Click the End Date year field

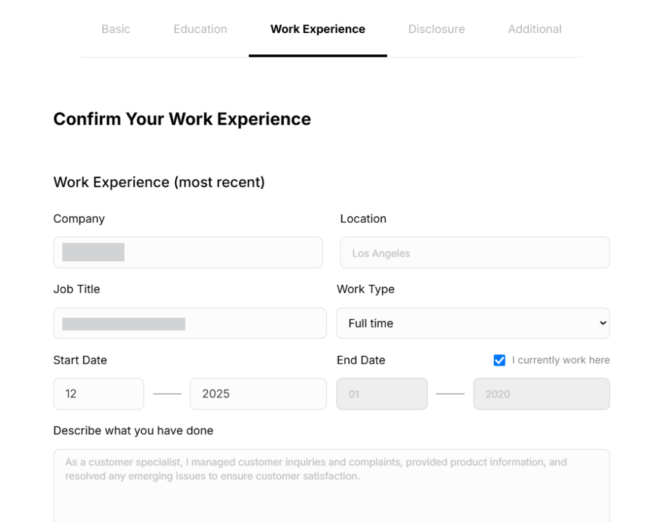tap(541, 393)
